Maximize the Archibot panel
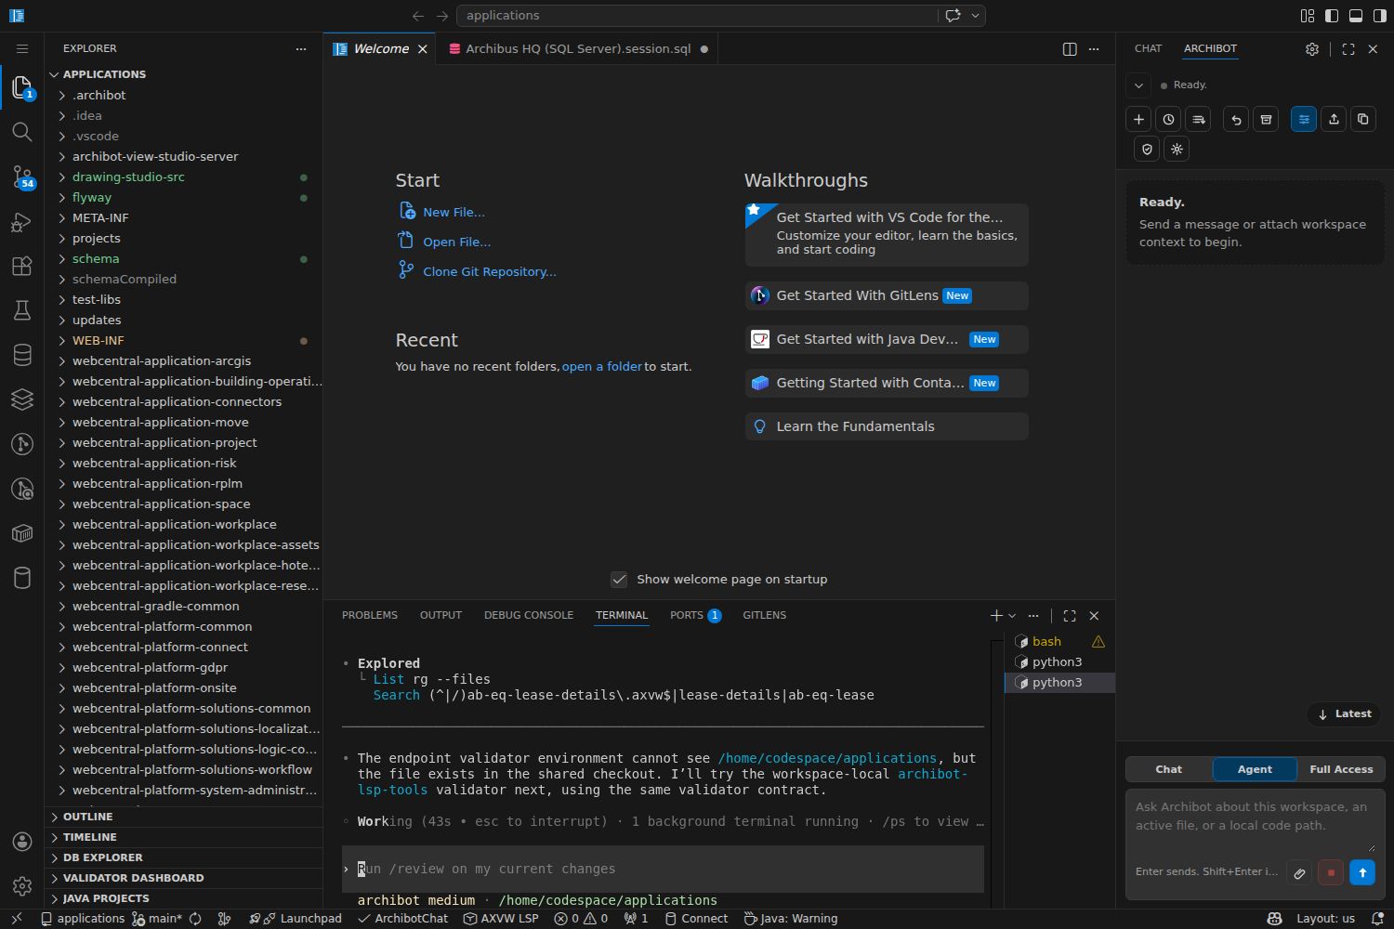 1348,49
